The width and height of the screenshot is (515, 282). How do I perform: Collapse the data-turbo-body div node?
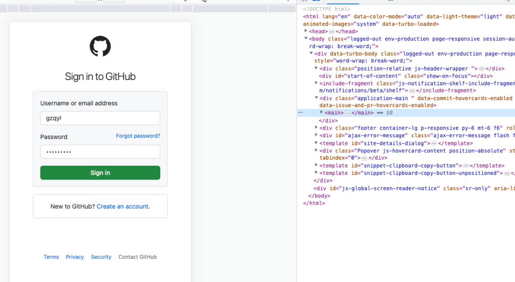click(x=311, y=53)
